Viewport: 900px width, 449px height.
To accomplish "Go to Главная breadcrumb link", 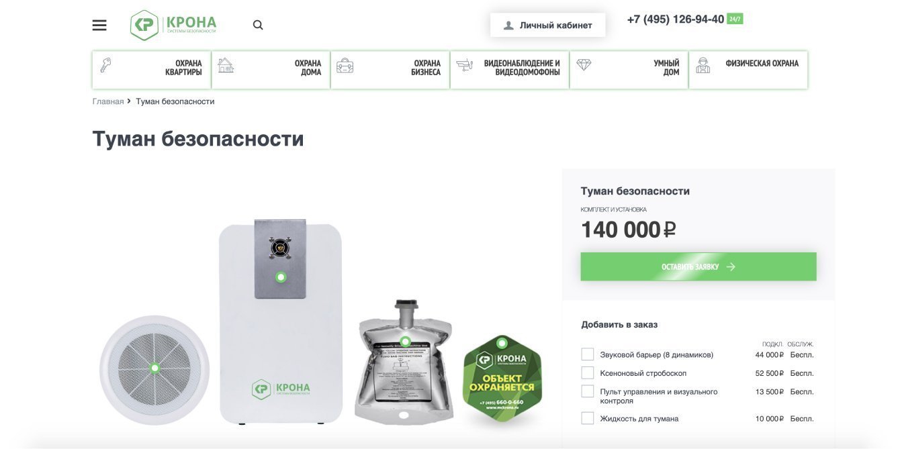I will [108, 101].
